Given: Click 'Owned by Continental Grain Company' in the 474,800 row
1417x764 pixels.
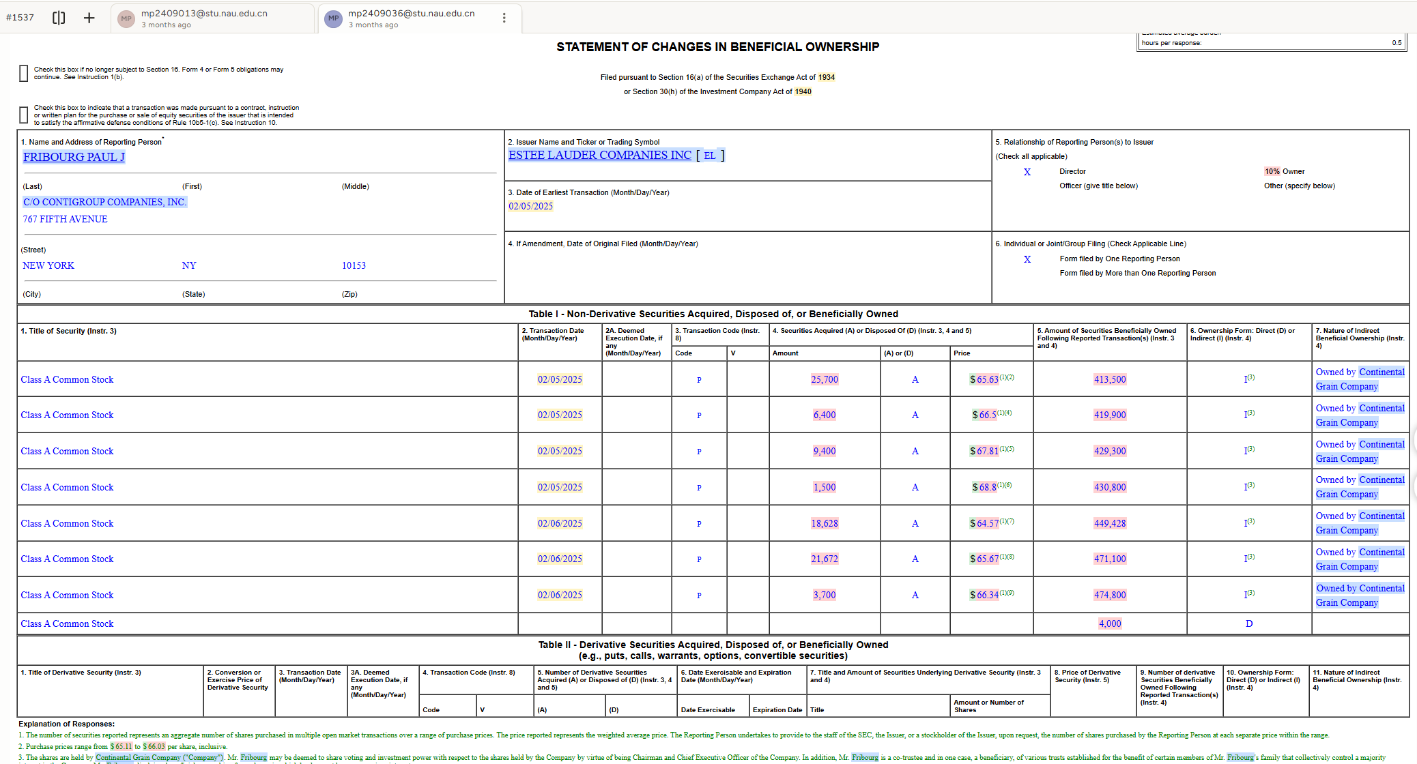Looking at the screenshot, I should click(x=1360, y=596).
